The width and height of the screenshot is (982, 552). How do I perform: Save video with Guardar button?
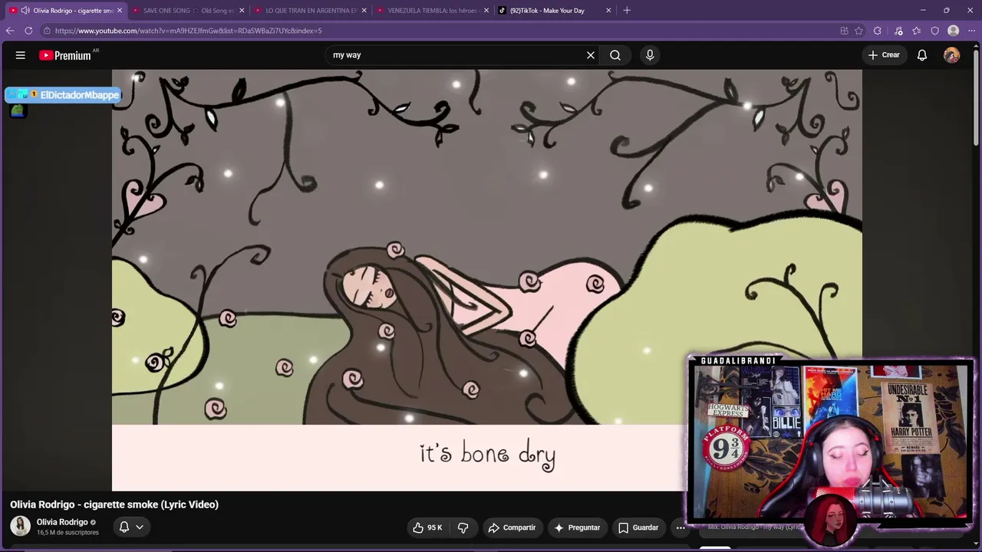coord(638,527)
